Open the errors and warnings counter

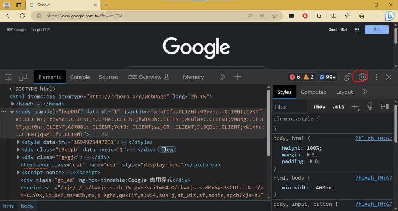301,77
